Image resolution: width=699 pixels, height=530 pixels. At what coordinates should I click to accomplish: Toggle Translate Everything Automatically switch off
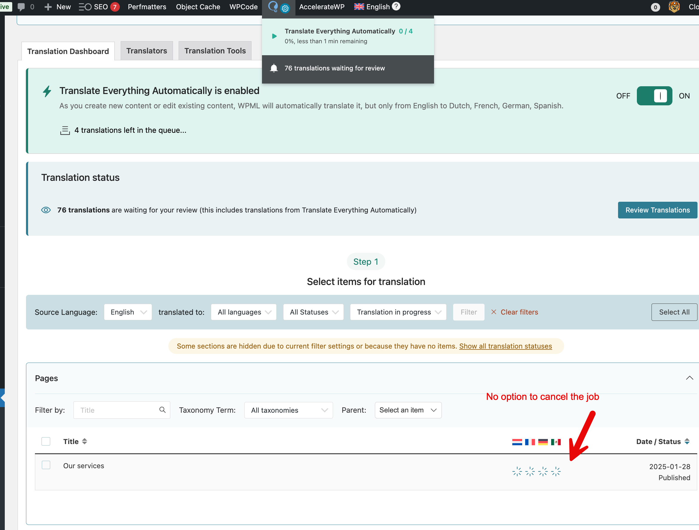click(654, 96)
